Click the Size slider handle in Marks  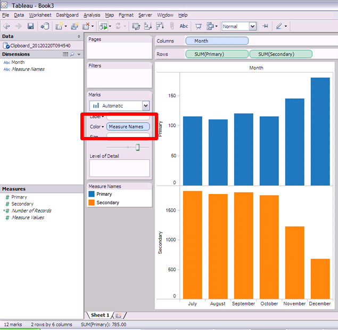coord(137,147)
